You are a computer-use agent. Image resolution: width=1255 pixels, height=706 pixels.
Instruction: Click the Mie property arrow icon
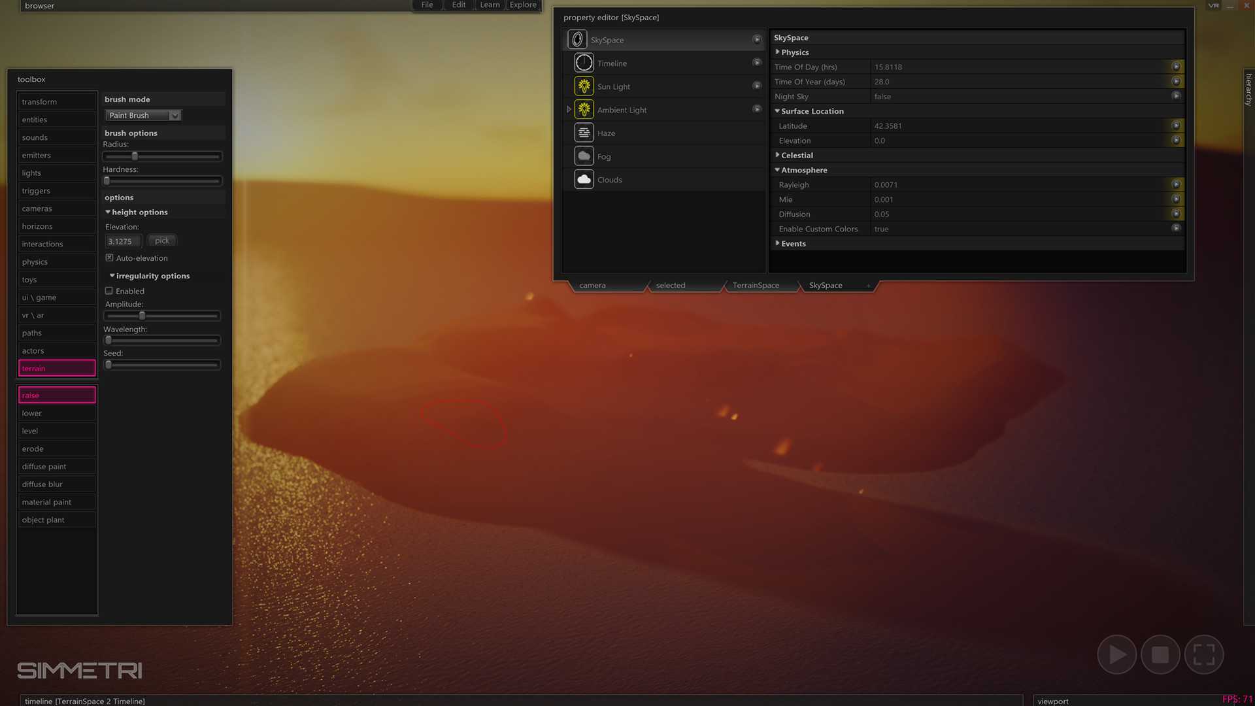1176,199
